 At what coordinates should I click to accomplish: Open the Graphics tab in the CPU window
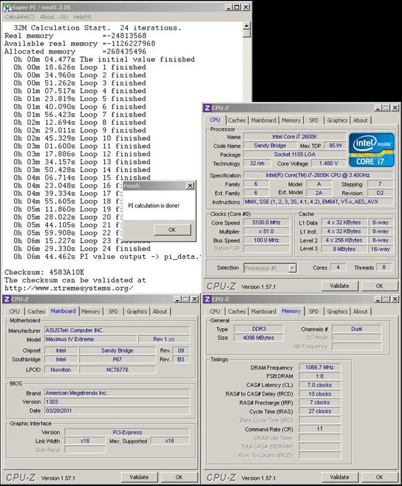[x=337, y=121]
